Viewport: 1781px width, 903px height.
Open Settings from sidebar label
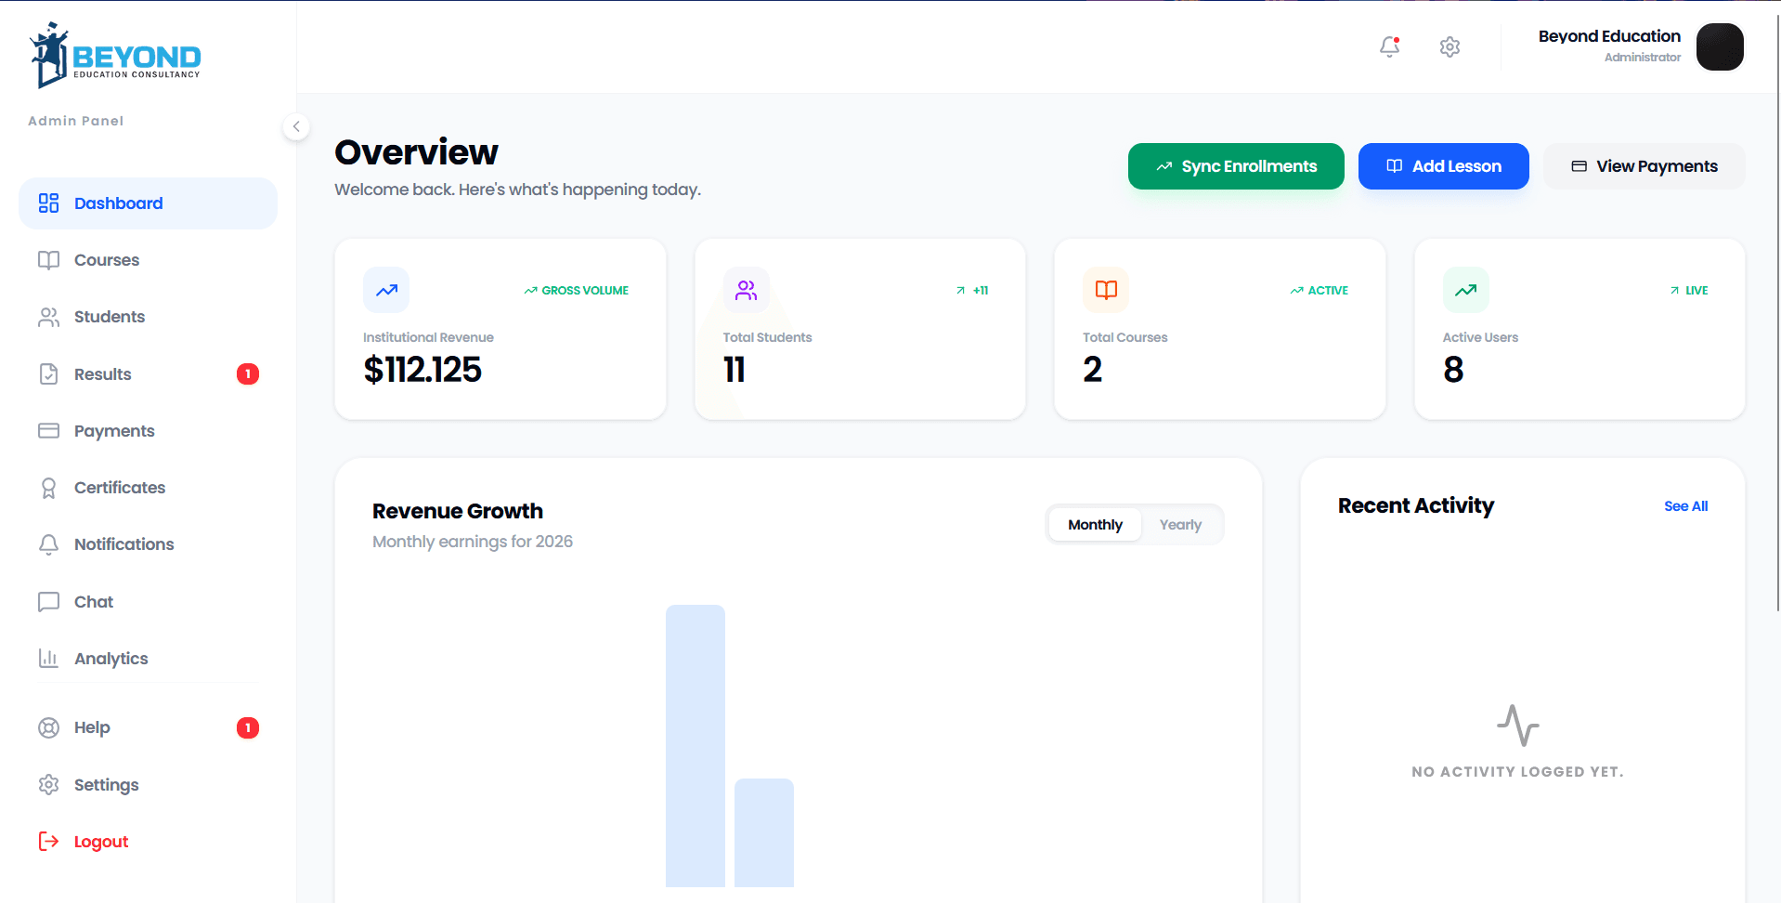(107, 785)
